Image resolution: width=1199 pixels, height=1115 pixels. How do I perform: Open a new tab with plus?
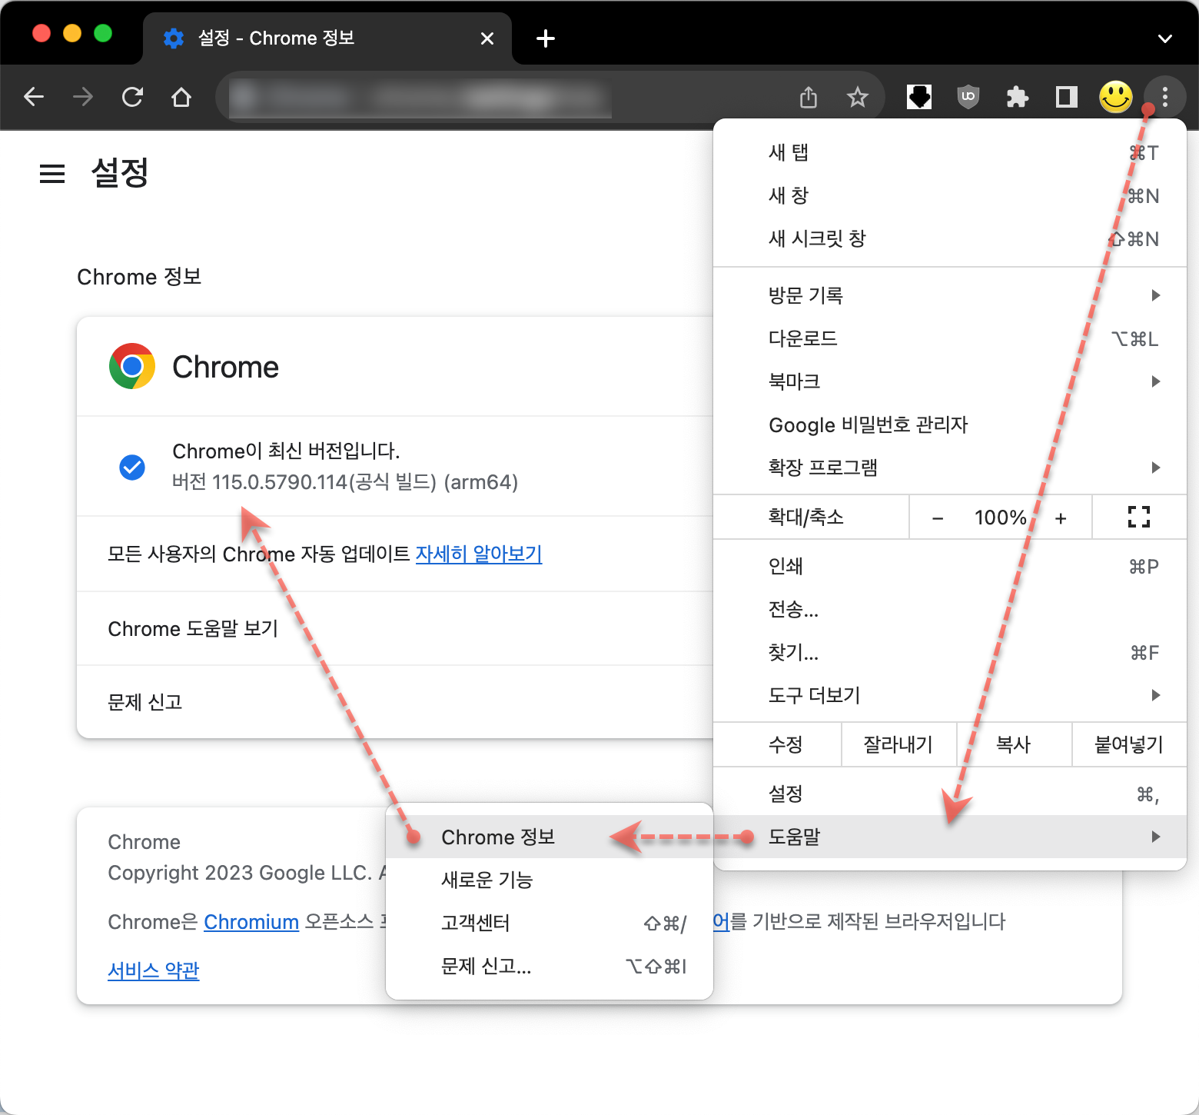[546, 38]
